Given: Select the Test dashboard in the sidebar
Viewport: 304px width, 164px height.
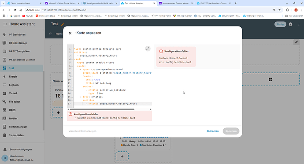Looking at the screenshot, I should (22, 68).
